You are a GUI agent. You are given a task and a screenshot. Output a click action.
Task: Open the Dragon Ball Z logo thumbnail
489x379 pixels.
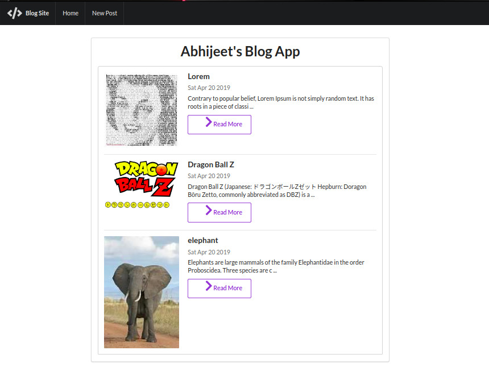(142, 184)
